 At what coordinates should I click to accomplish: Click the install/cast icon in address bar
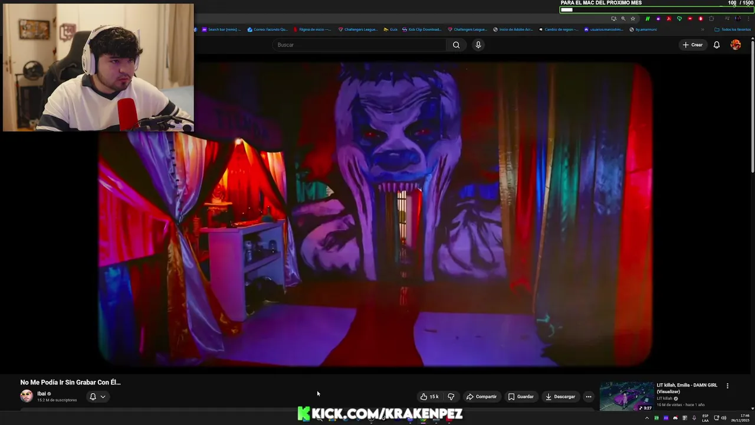614,18
